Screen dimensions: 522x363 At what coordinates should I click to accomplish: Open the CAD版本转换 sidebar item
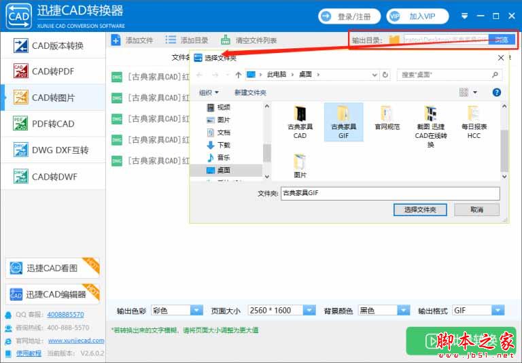click(x=53, y=46)
